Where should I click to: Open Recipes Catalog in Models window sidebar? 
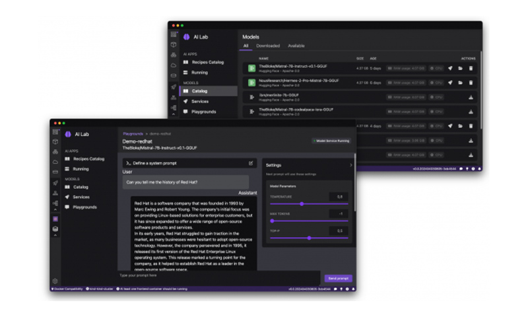click(x=208, y=62)
